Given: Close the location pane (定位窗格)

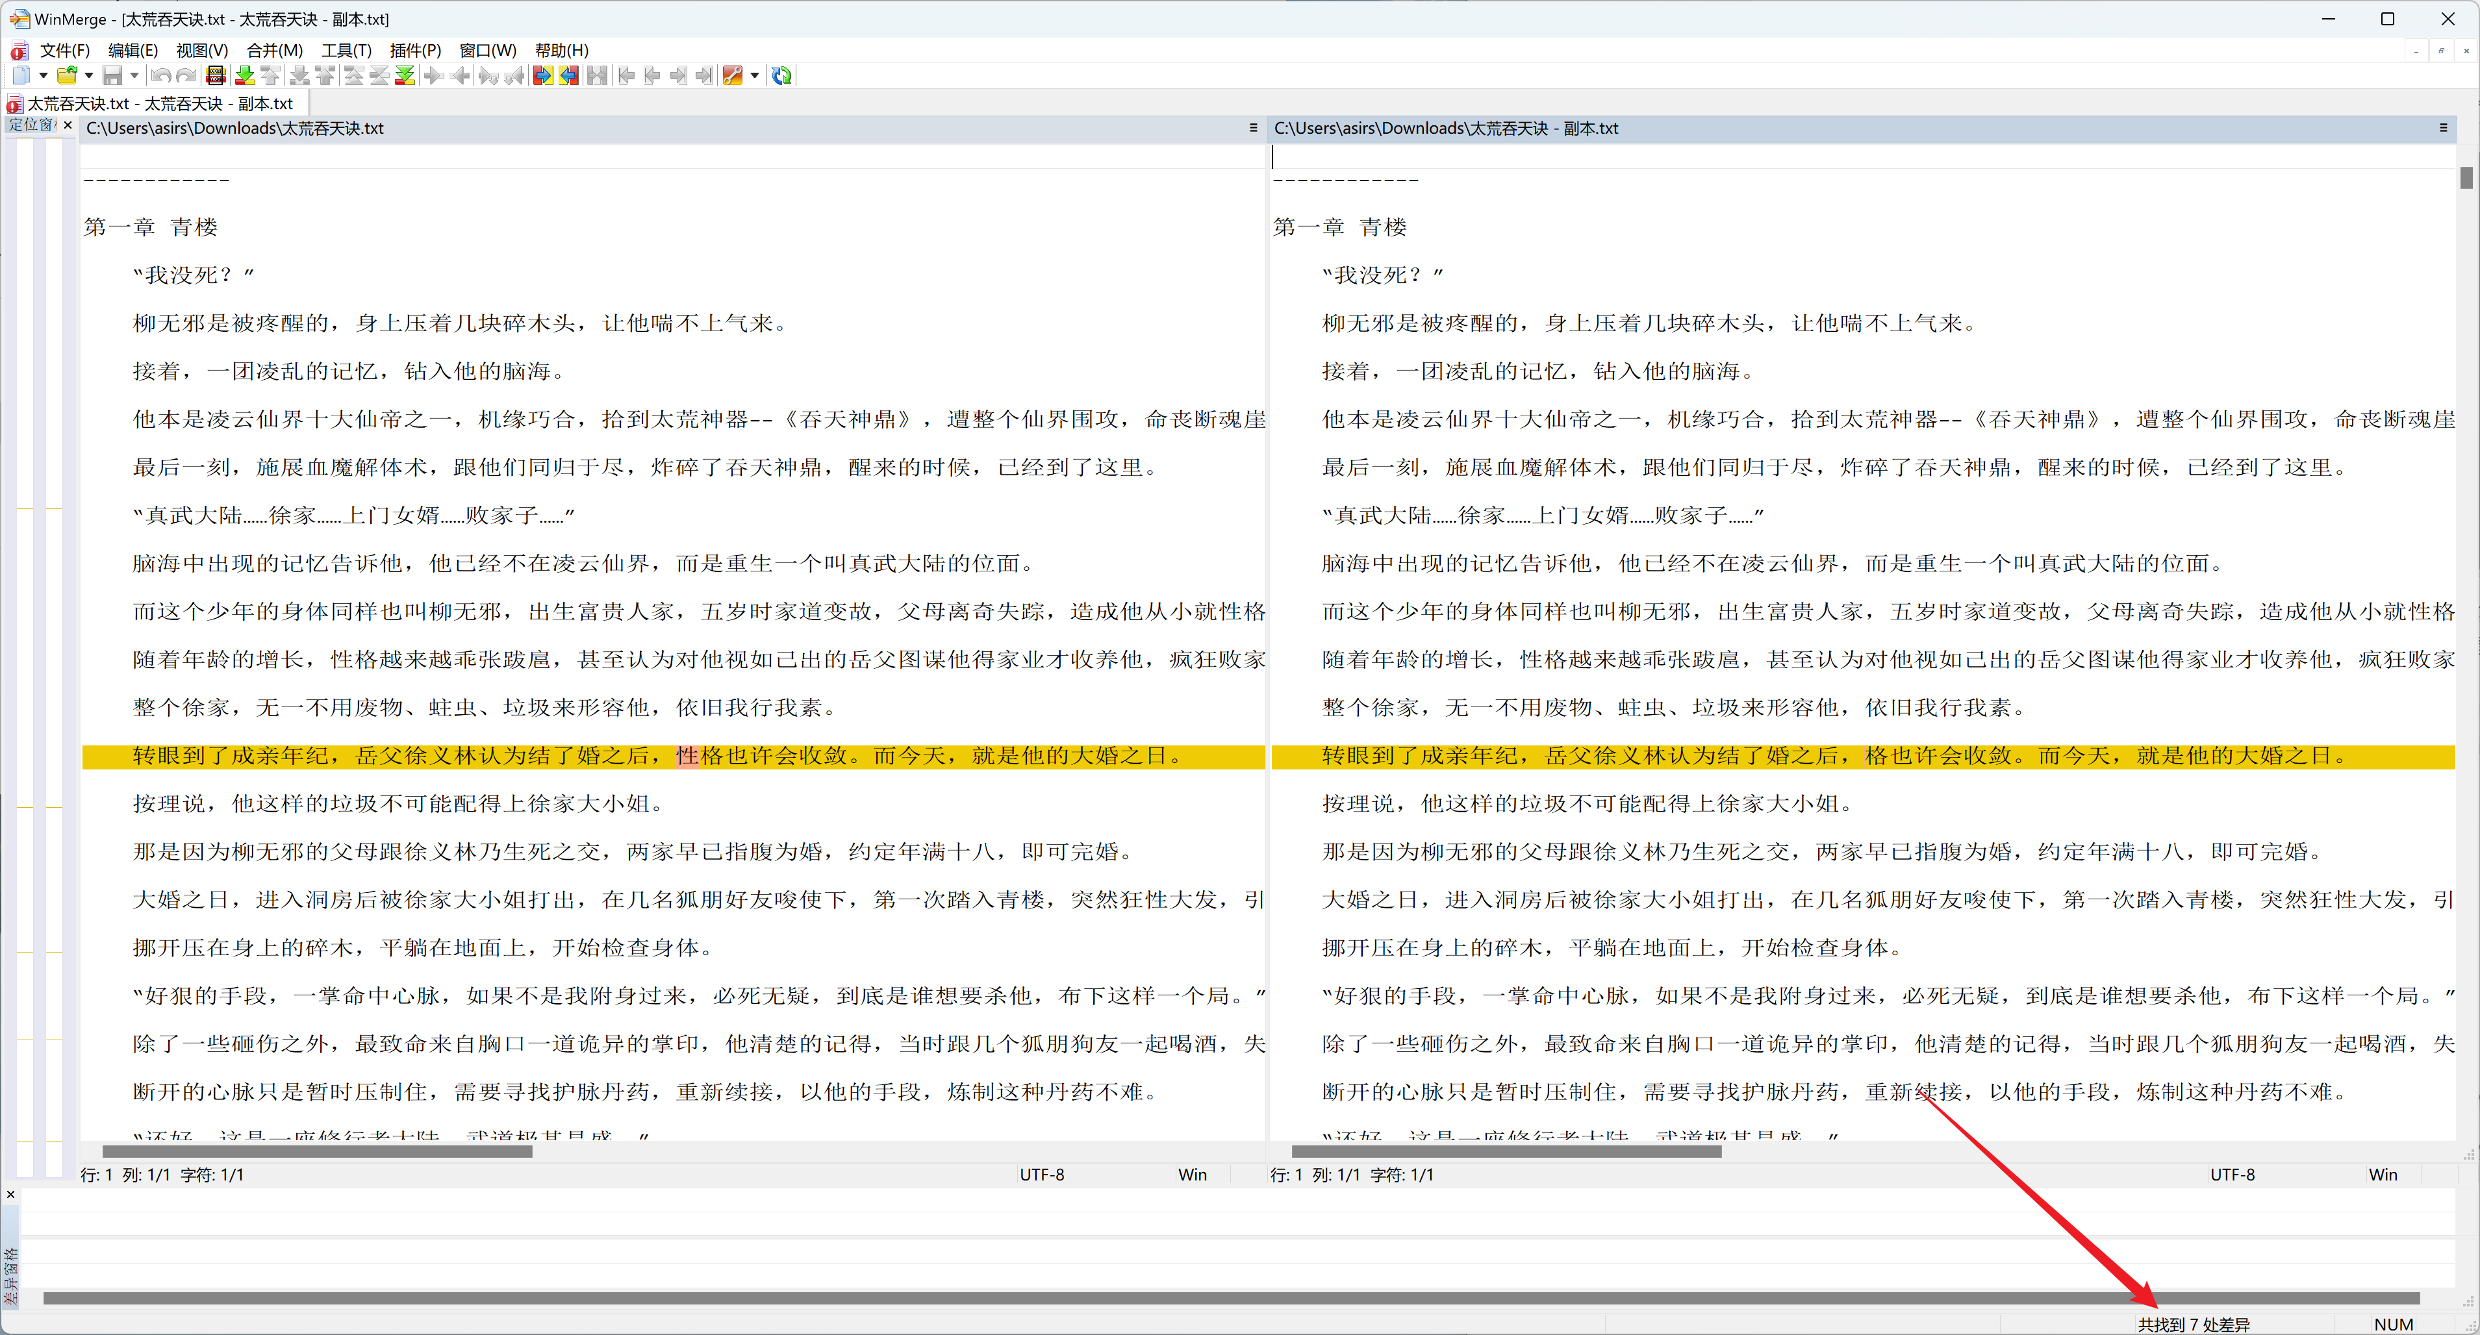Looking at the screenshot, I should [68, 125].
